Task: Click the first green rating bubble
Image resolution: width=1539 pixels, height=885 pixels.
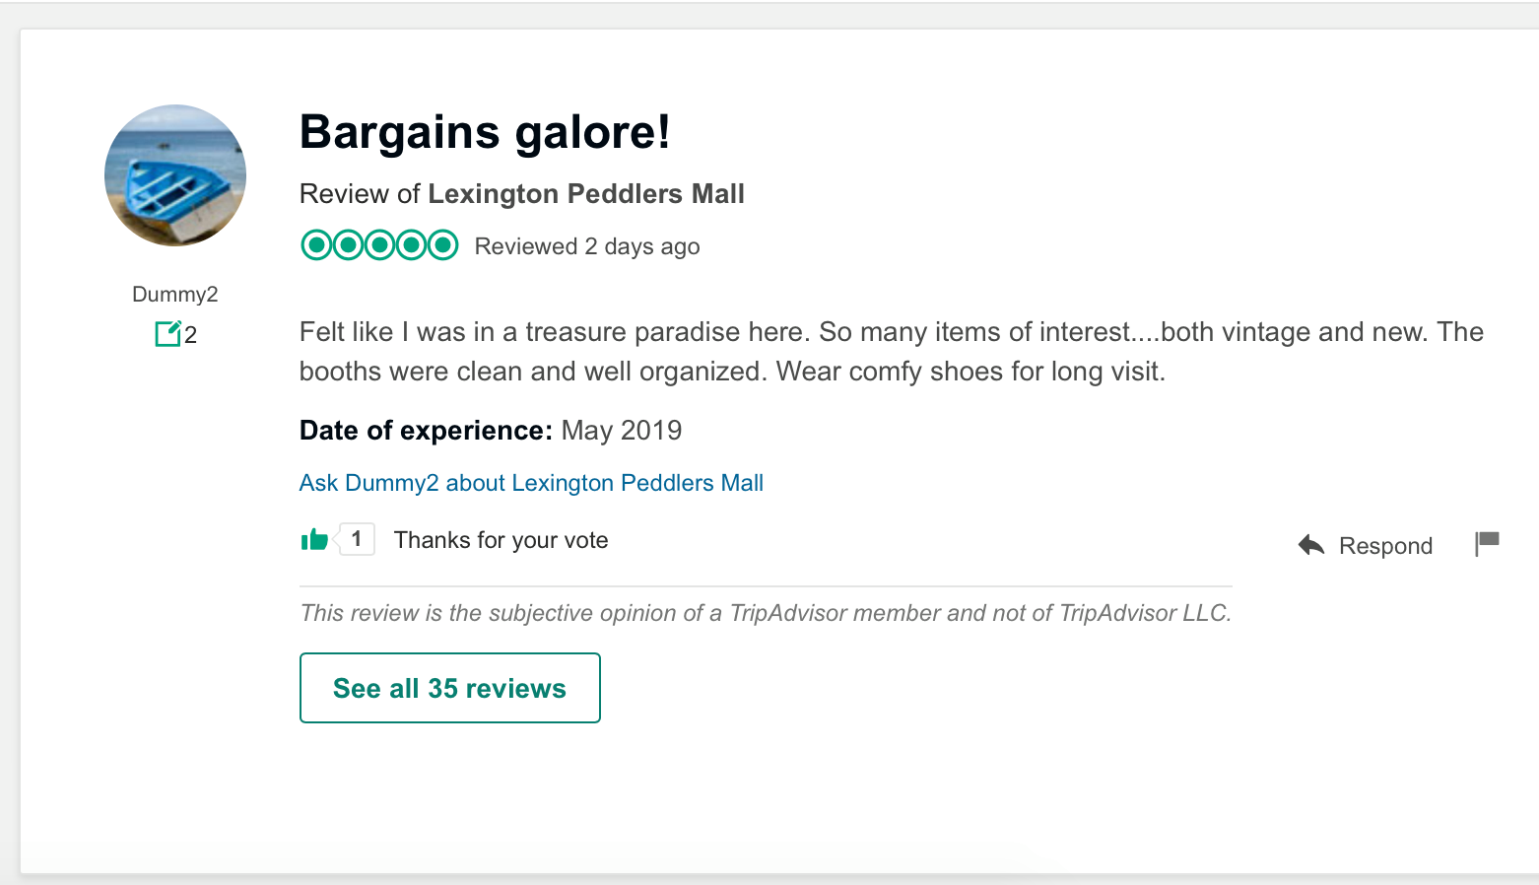Action: pos(316,244)
